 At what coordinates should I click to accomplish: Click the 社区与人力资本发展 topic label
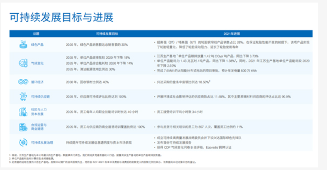(39, 112)
